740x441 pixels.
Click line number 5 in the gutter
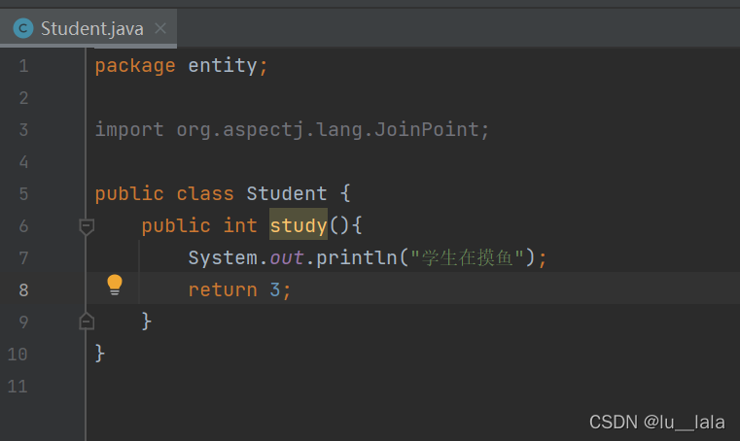point(23,194)
